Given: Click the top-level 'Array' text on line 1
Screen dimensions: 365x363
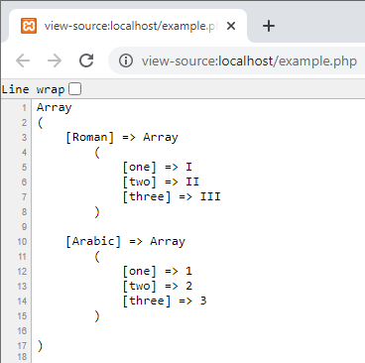Looking at the screenshot, I should pos(55,108).
